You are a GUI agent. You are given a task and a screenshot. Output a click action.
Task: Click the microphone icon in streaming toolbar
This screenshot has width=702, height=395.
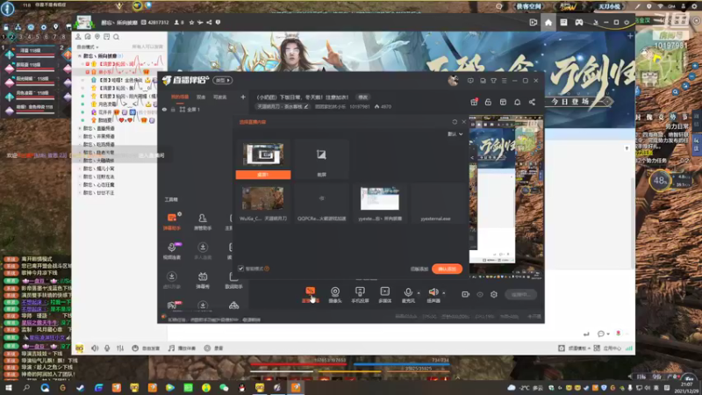coord(408,294)
